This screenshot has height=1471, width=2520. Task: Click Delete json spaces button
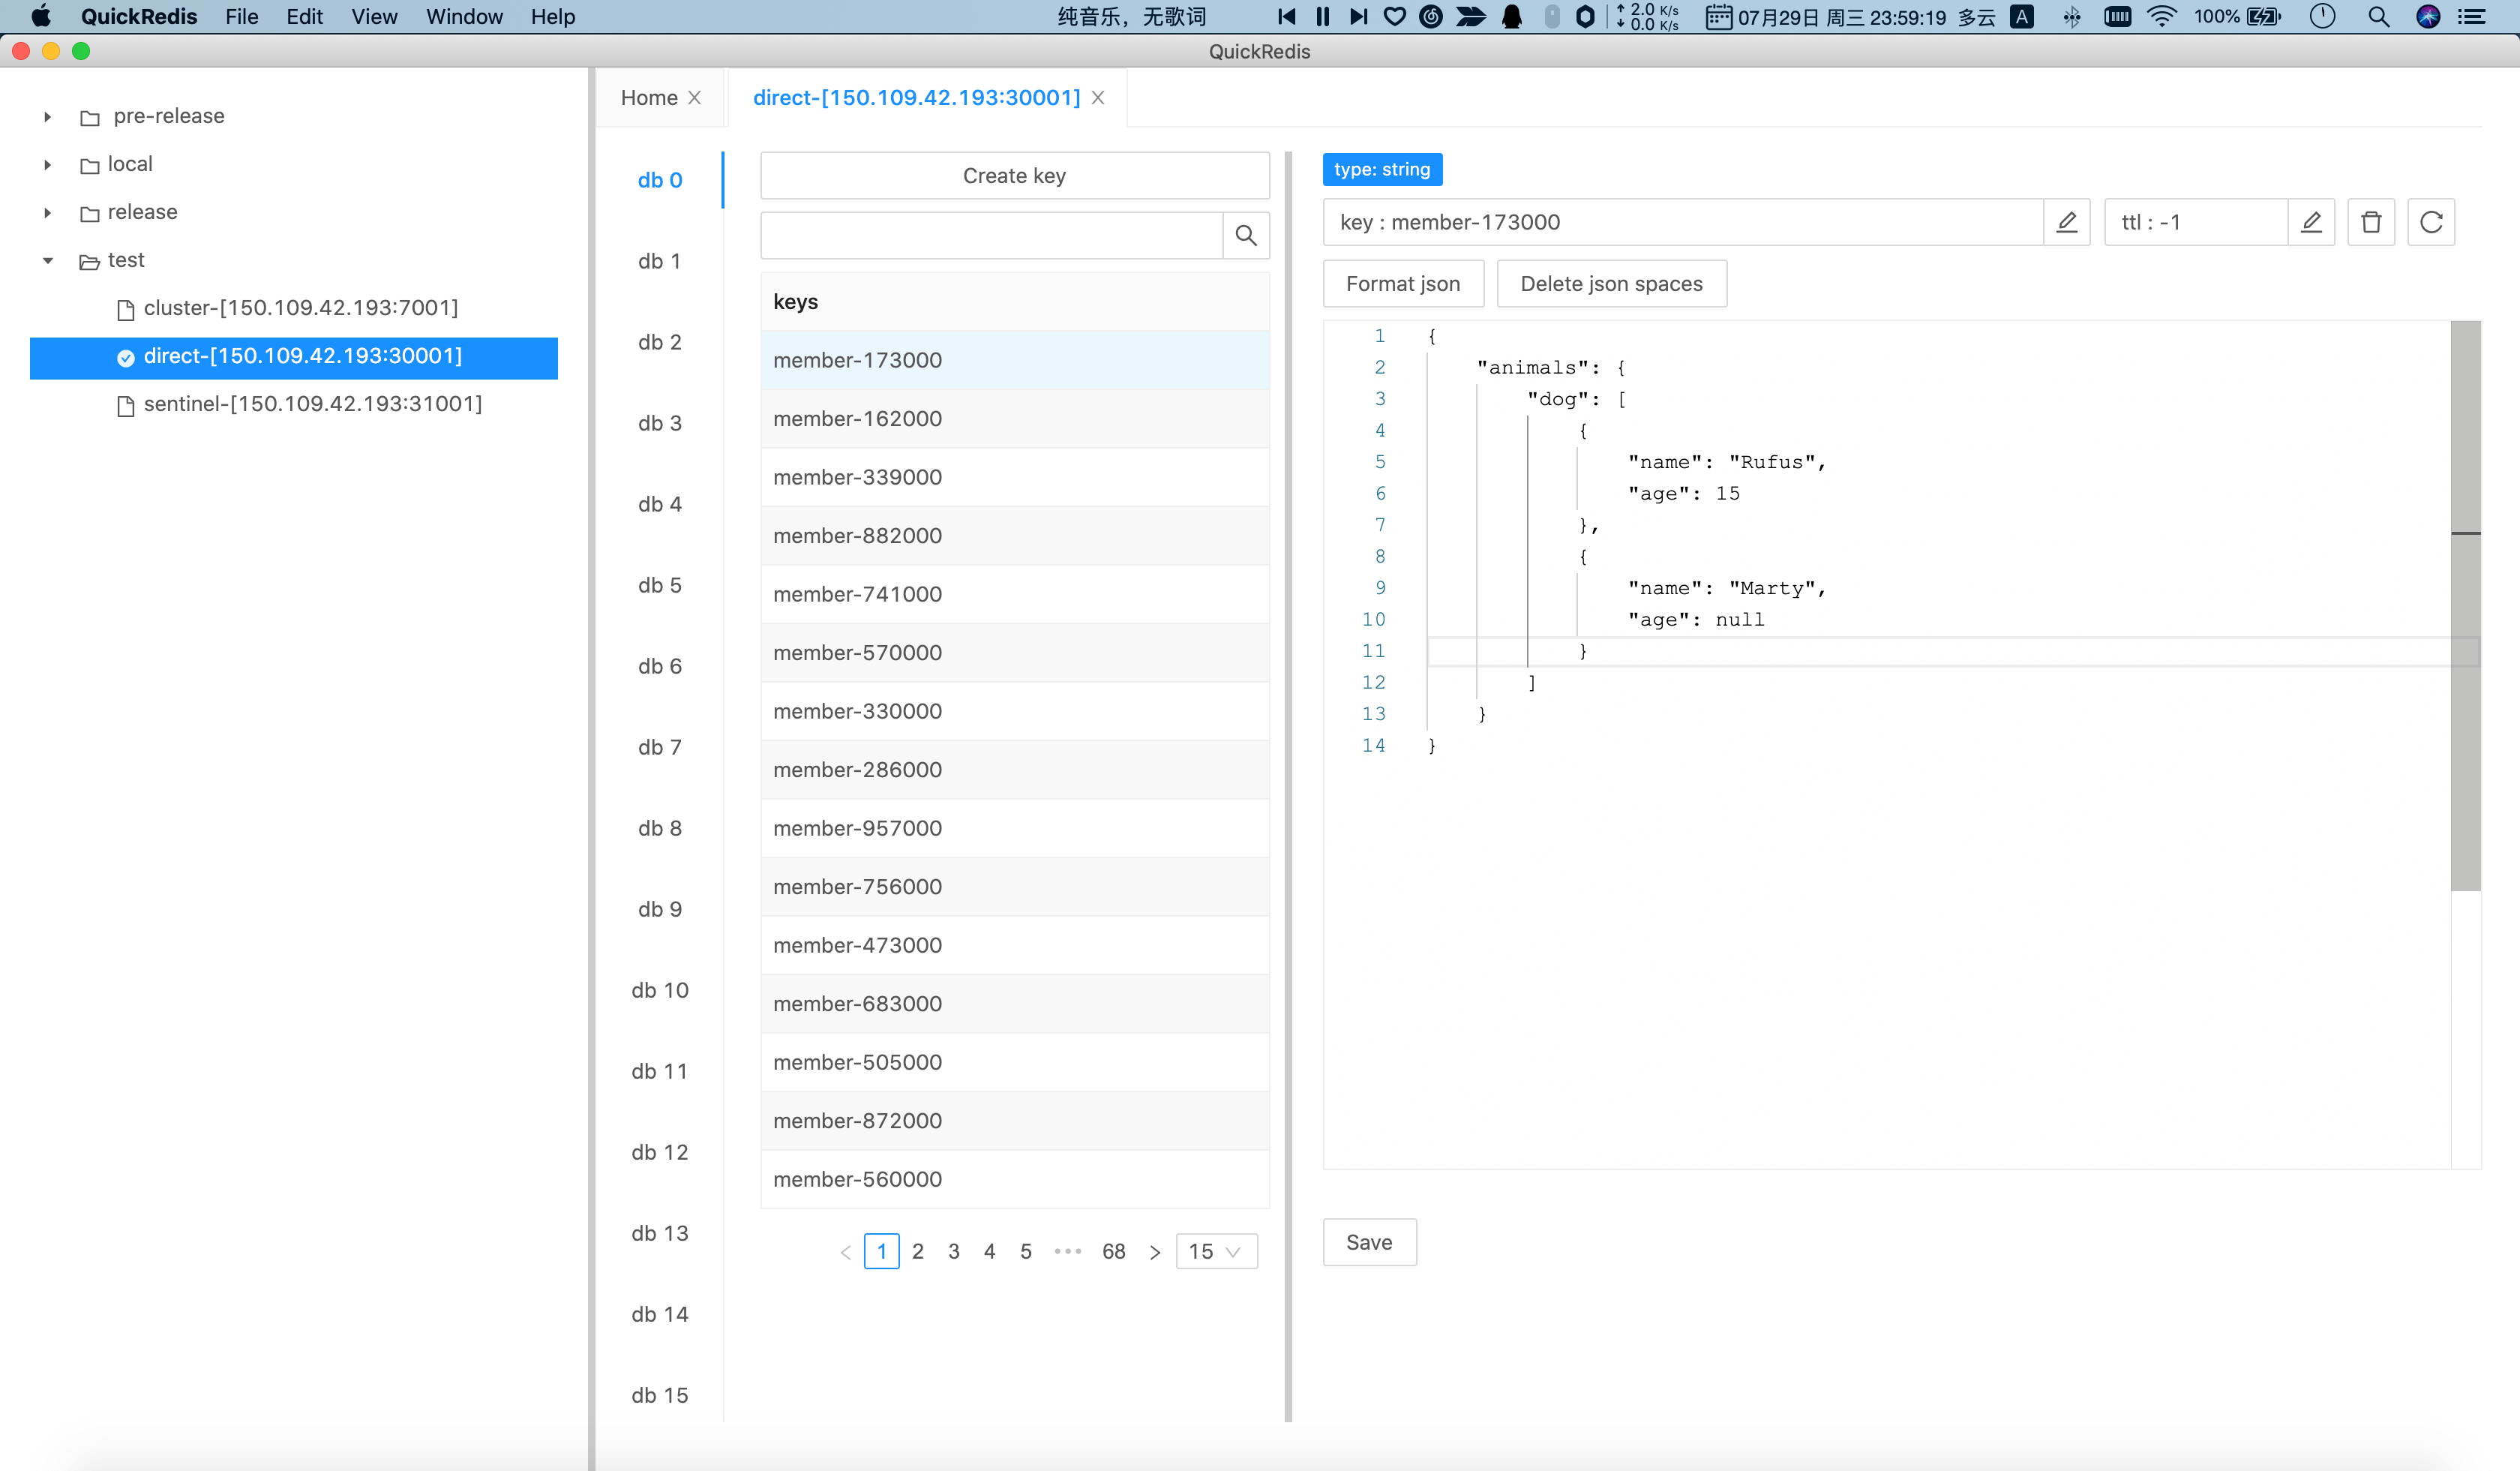pyautogui.click(x=1612, y=284)
